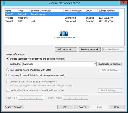Screen dimensions: 128x113
Task: Sort by the Type column header
Action: (x=23, y=11)
